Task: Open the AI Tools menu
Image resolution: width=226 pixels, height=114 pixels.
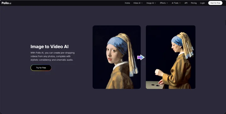Action: click(175, 3)
